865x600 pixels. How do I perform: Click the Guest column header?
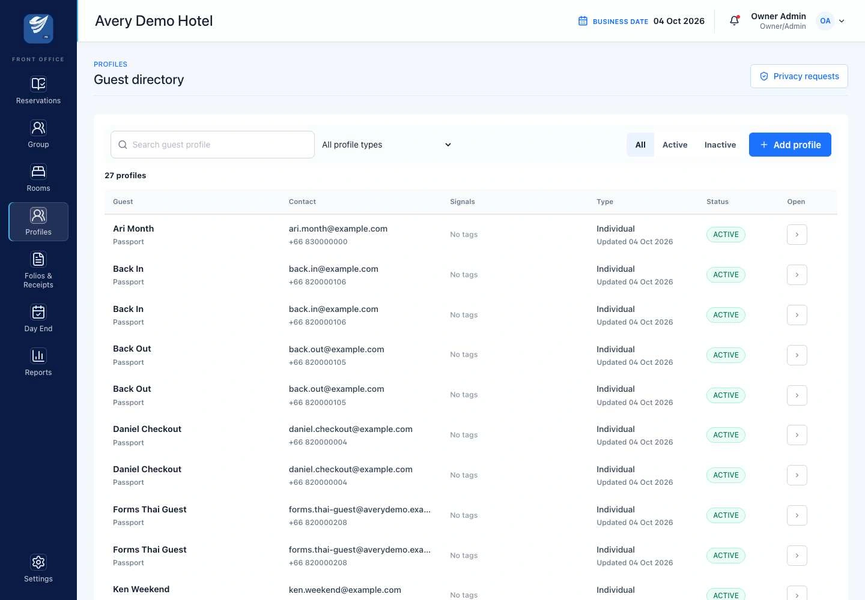tap(123, 202)
